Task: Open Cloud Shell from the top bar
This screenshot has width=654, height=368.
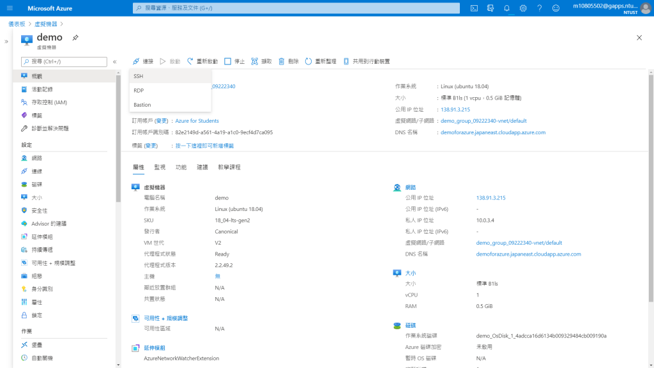Action: tap(475, 8)
